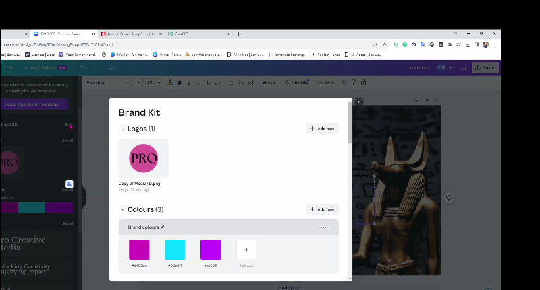This screenshot has height=290, width=540.
Task: Open the Effects panel
Action: [x=269, y=83]
